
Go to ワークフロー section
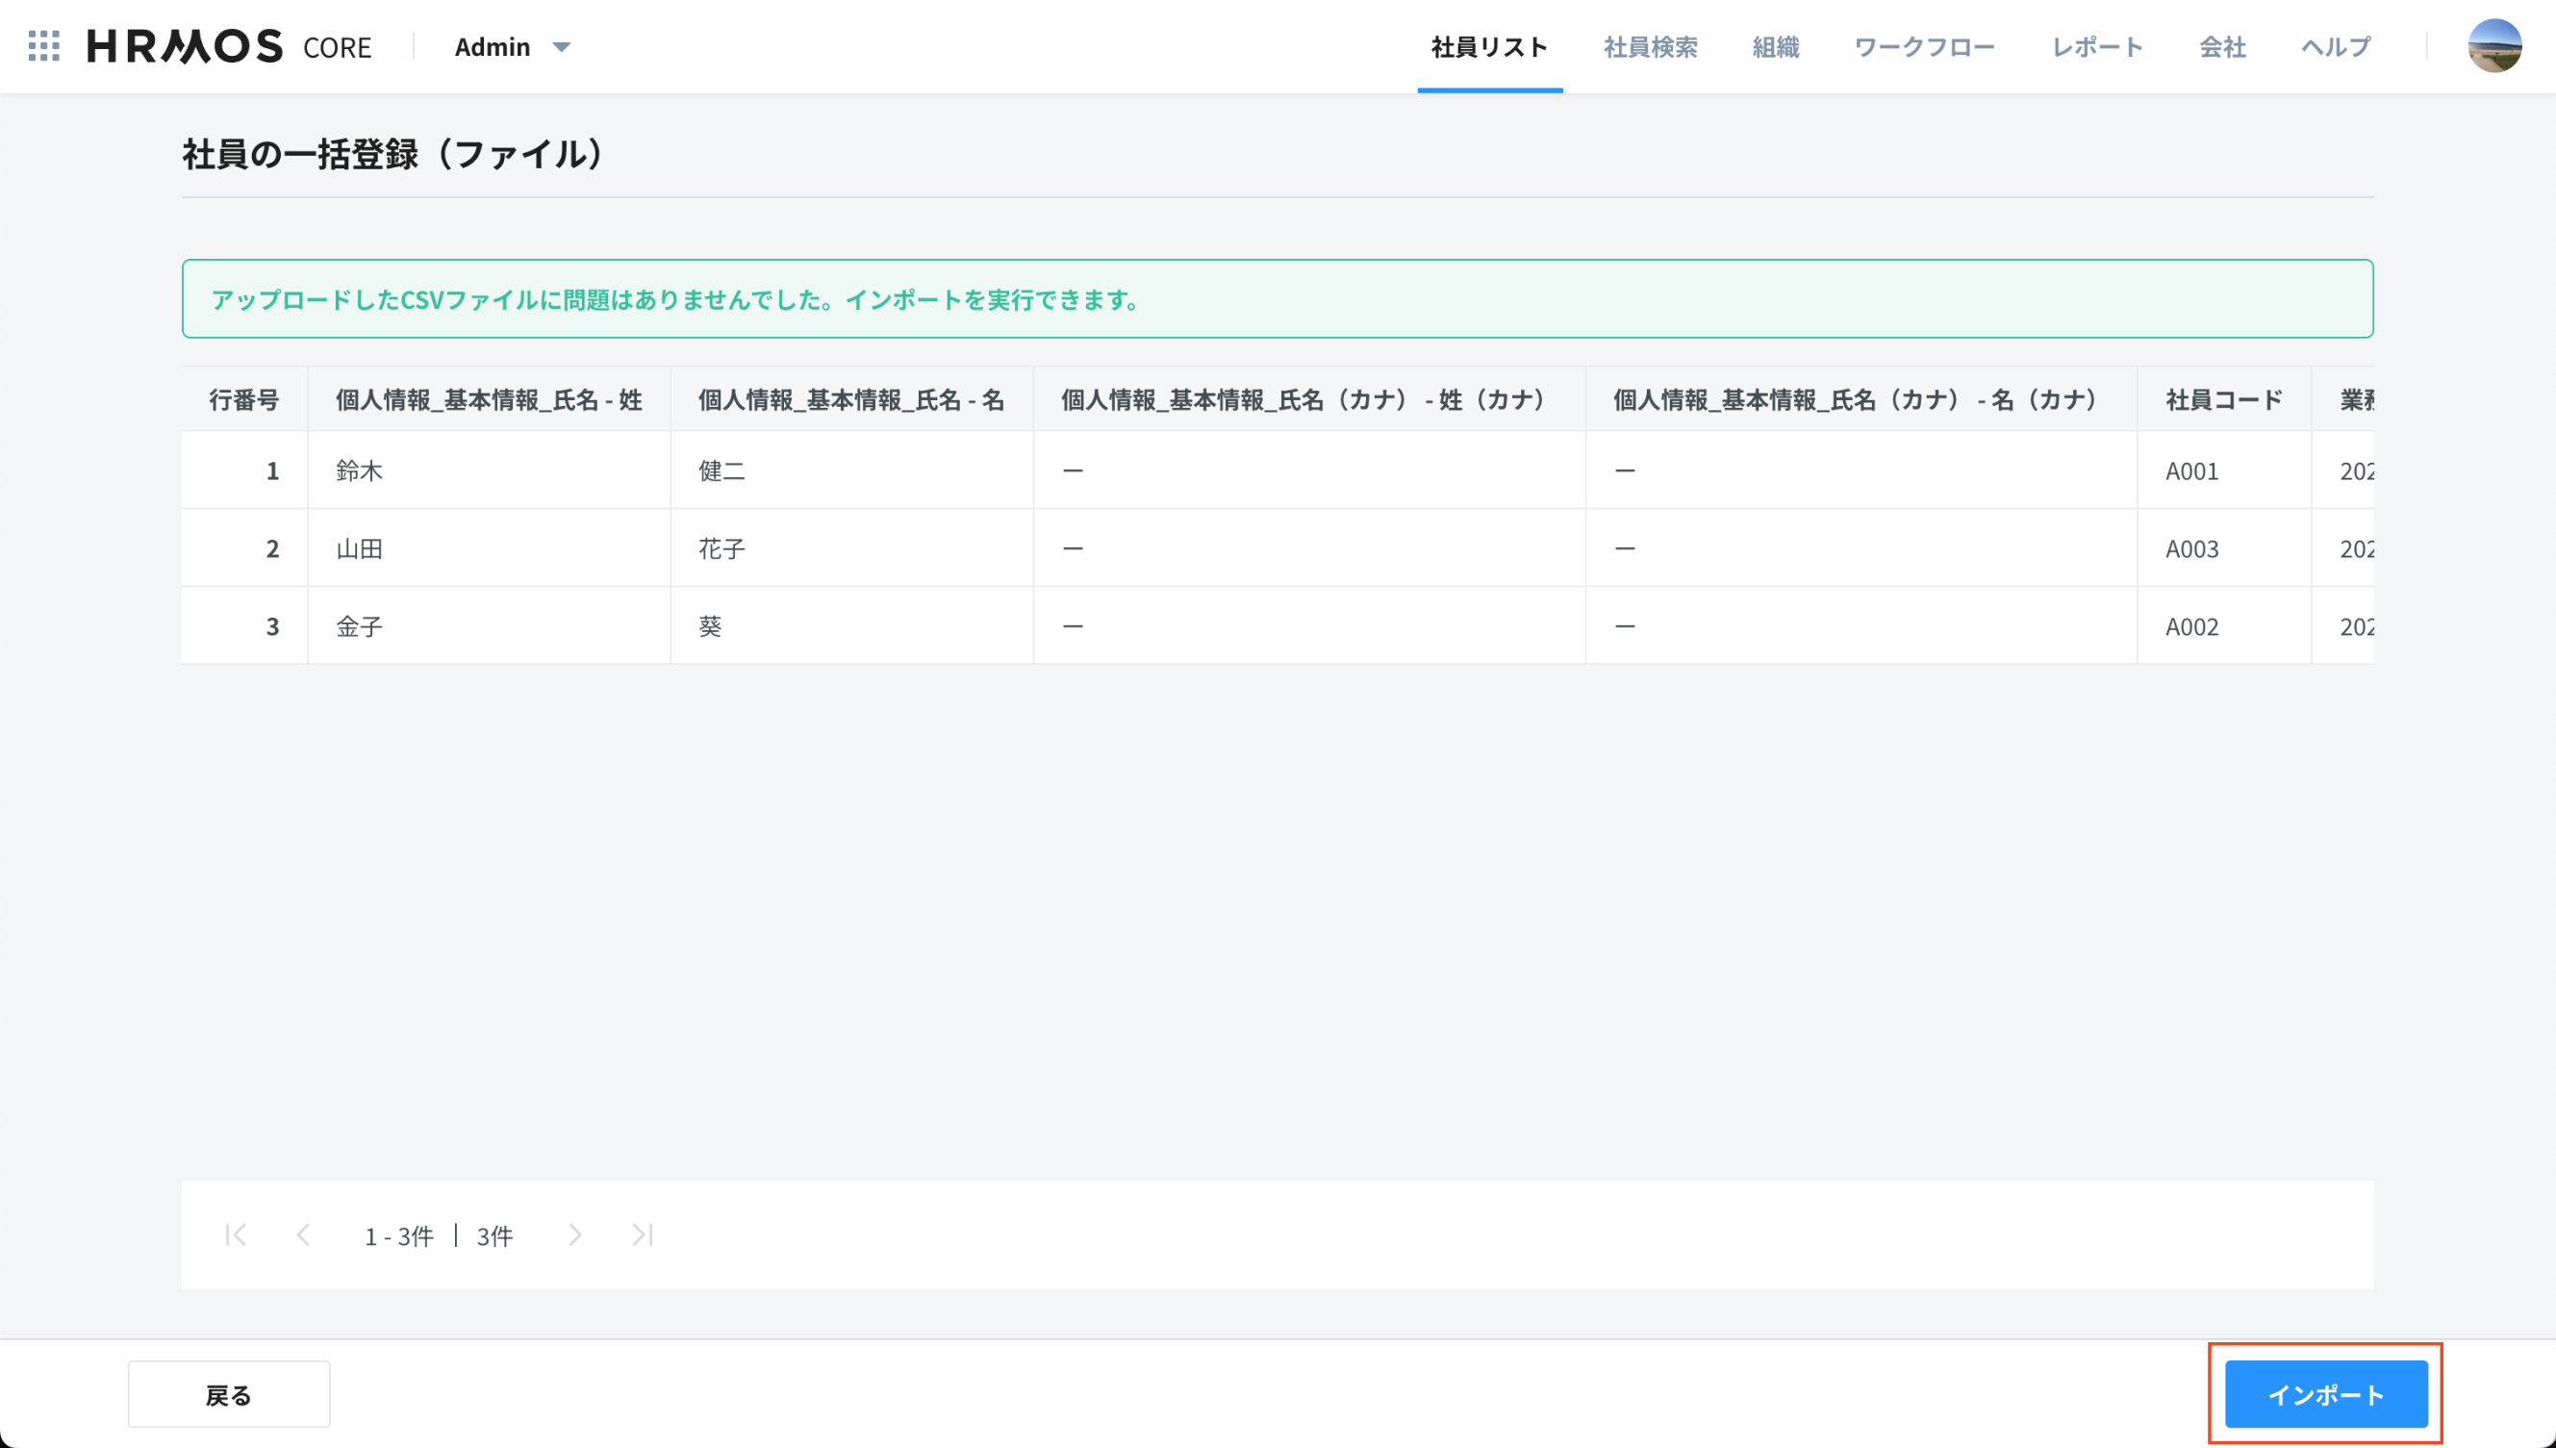click(x=1924, y=47)
